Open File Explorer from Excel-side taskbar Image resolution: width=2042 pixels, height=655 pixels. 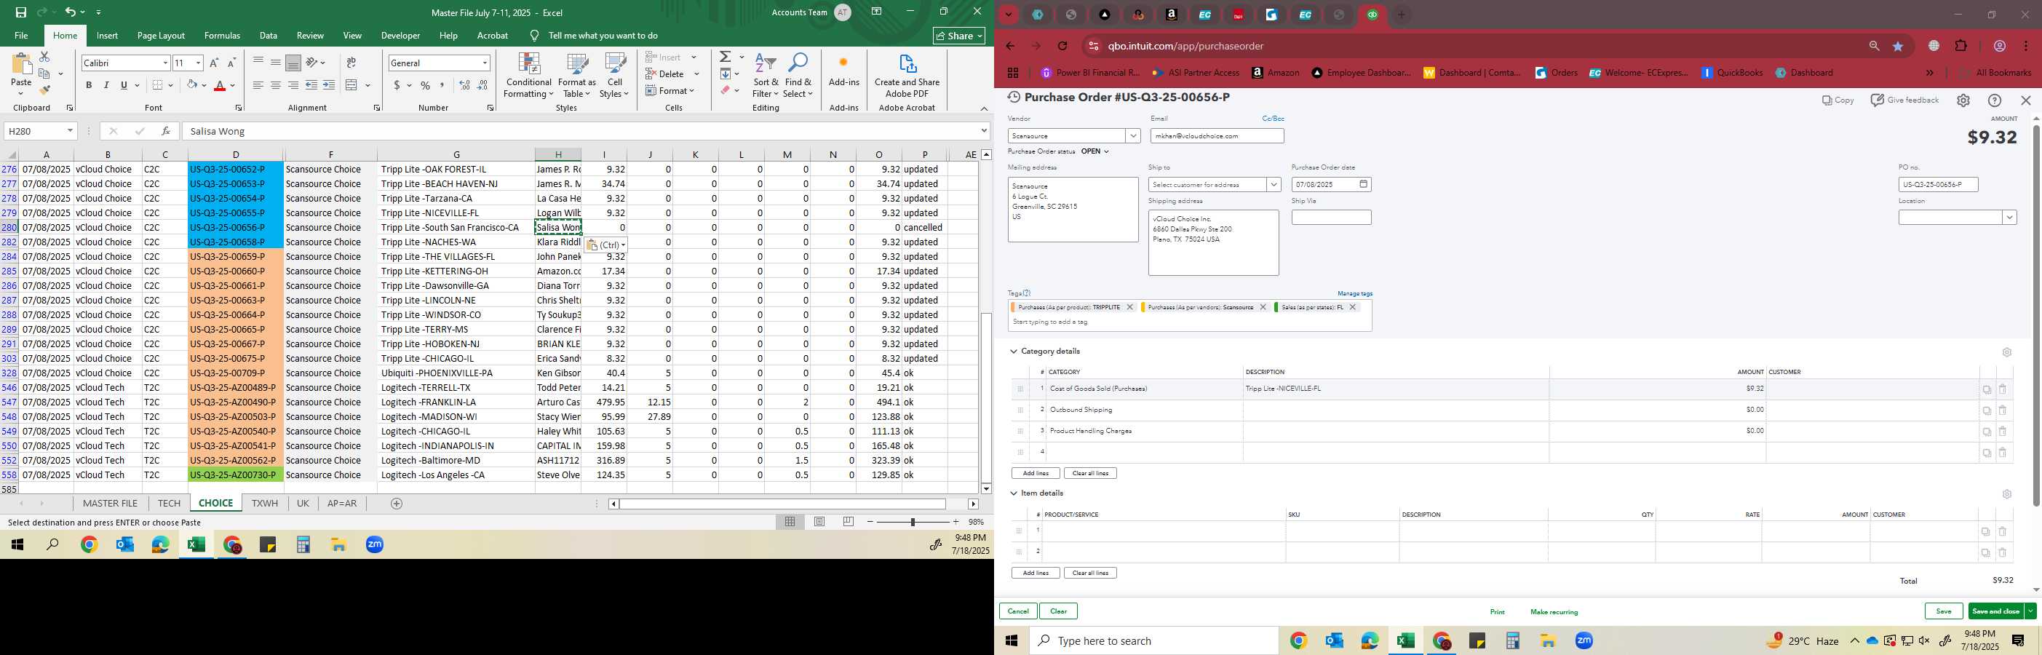(339, 545)
